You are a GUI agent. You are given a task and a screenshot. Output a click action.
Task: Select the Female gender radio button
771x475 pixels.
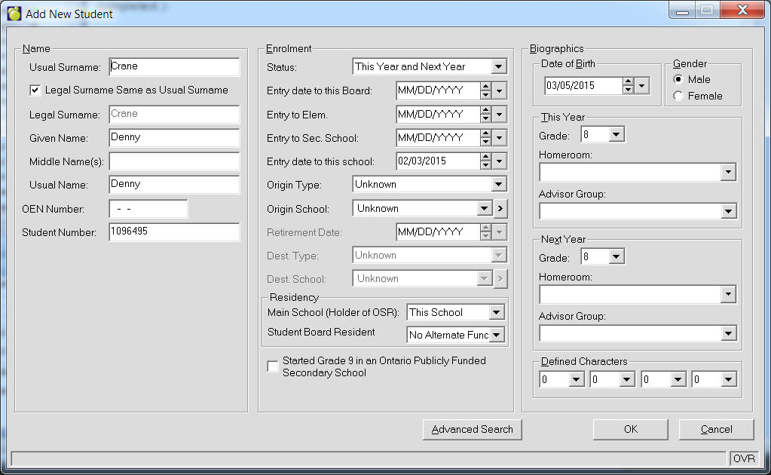point(678,97)
